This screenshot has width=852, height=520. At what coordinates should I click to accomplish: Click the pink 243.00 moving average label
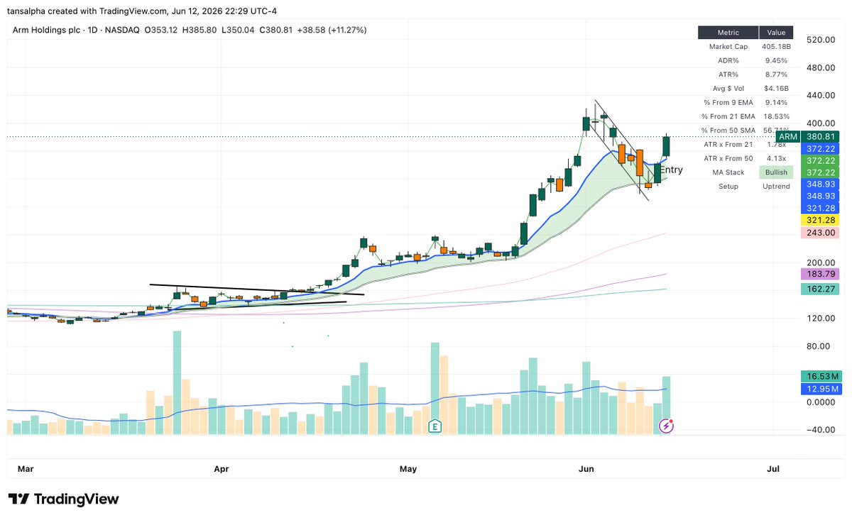(x=821, y=233)
